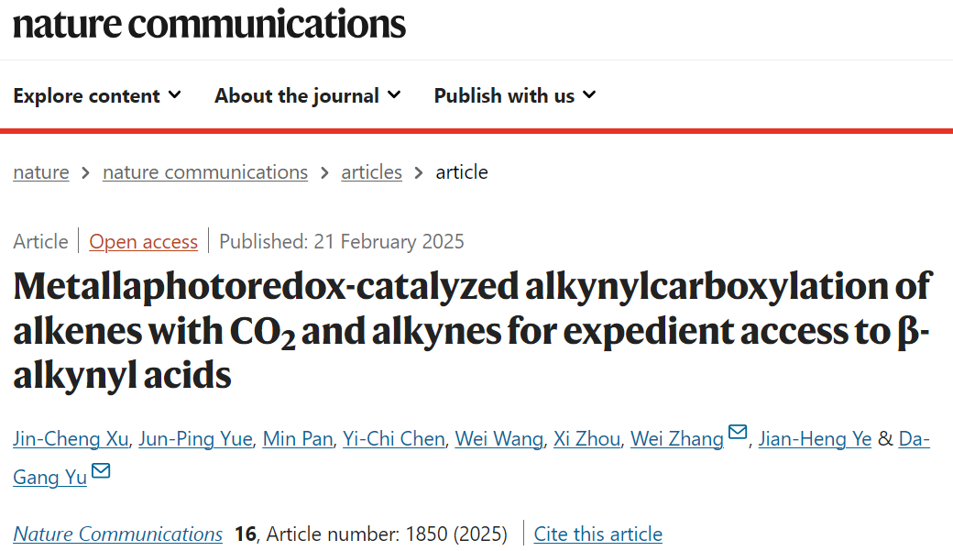The height and width of the screenshot is (551, 953).
Task: Navigate to articles breadcrumb
Action: coord(371,172)
